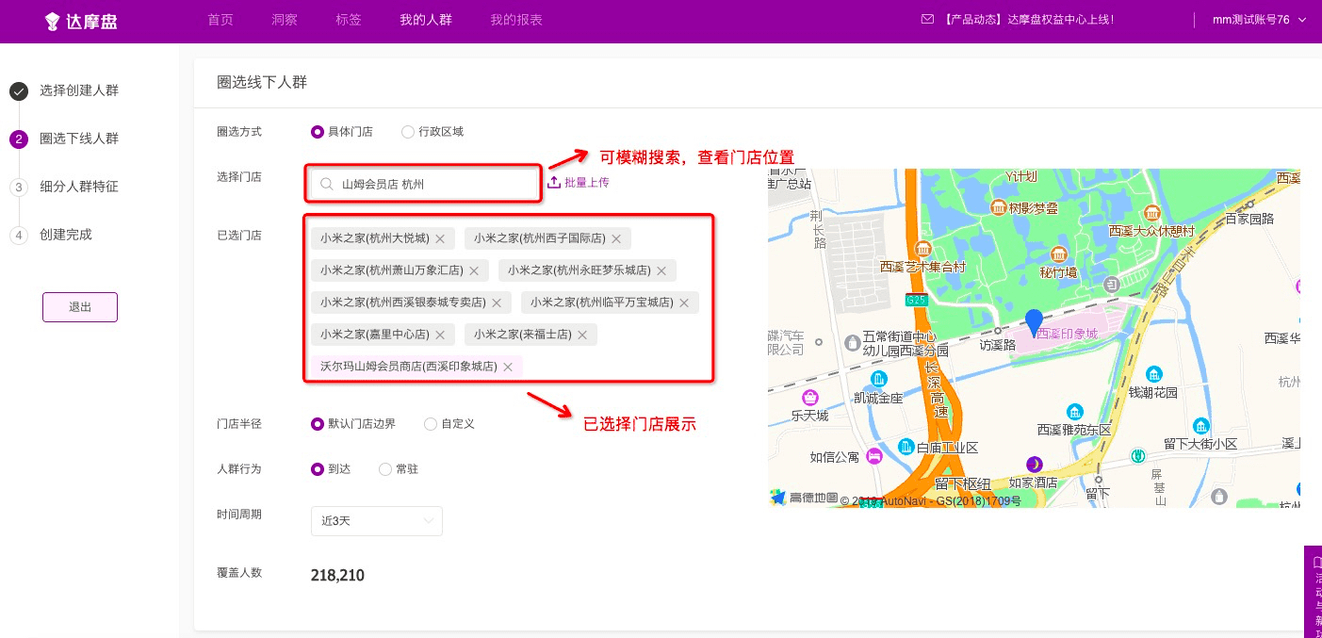Click the blue location pin on map
This screenshot has height=638, width=1322.
tap(1034, 322)
